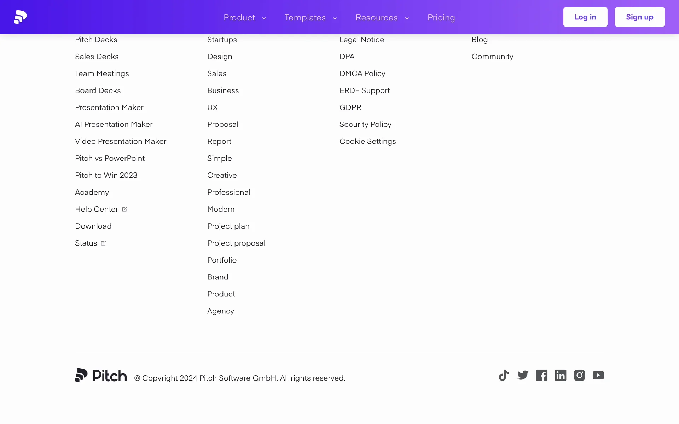The height and width of the screenshot is (424, 679).
Task: Expand the Templates dropdown menu
Action: point(310,18)
